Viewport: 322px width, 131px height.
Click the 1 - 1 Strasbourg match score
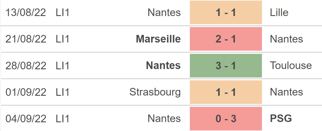[226, 92]
